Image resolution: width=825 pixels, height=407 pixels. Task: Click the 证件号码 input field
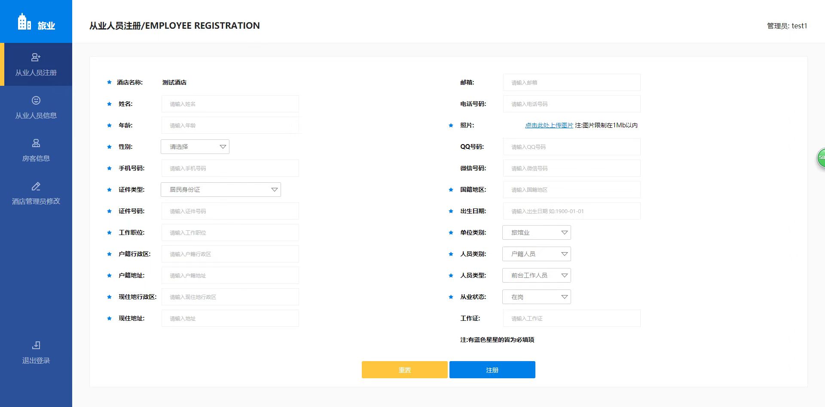pos(230,211)
